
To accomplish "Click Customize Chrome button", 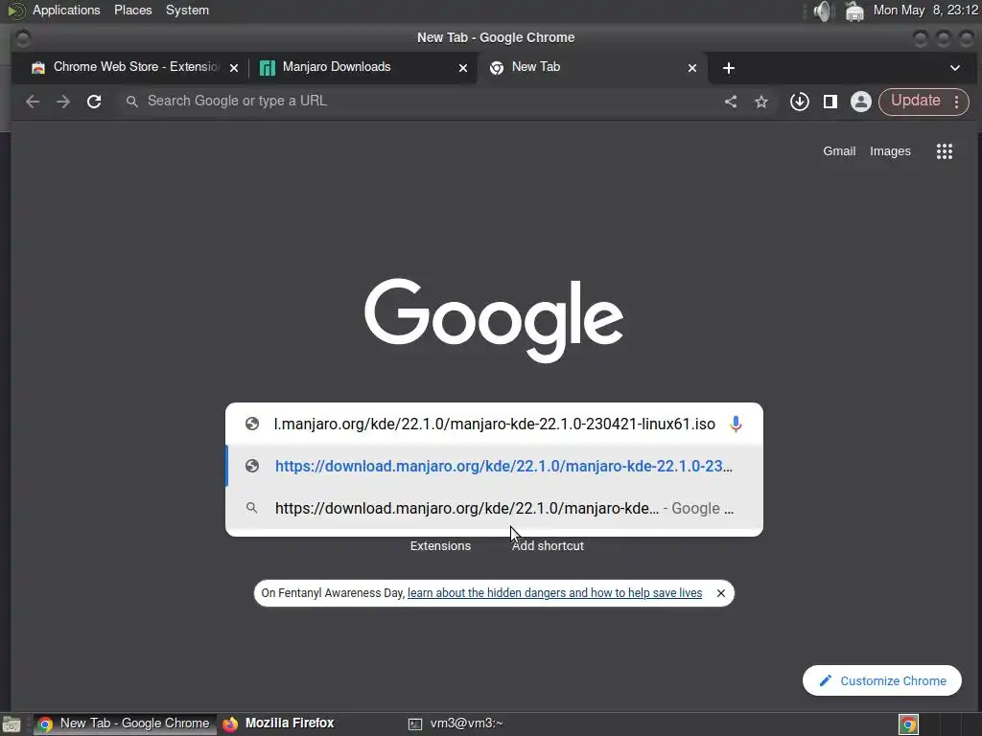I will click(882, 680).
